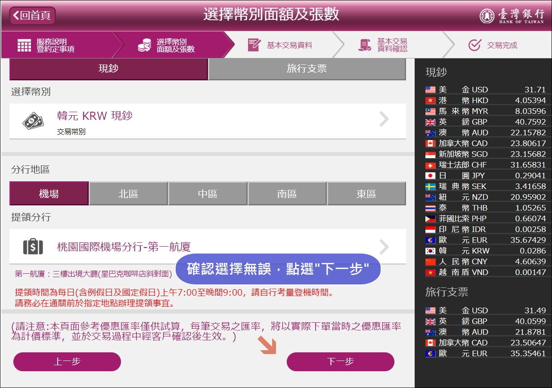Select the 東區 branch region
This screenshot has width=552, height=388.
point(366,194)
